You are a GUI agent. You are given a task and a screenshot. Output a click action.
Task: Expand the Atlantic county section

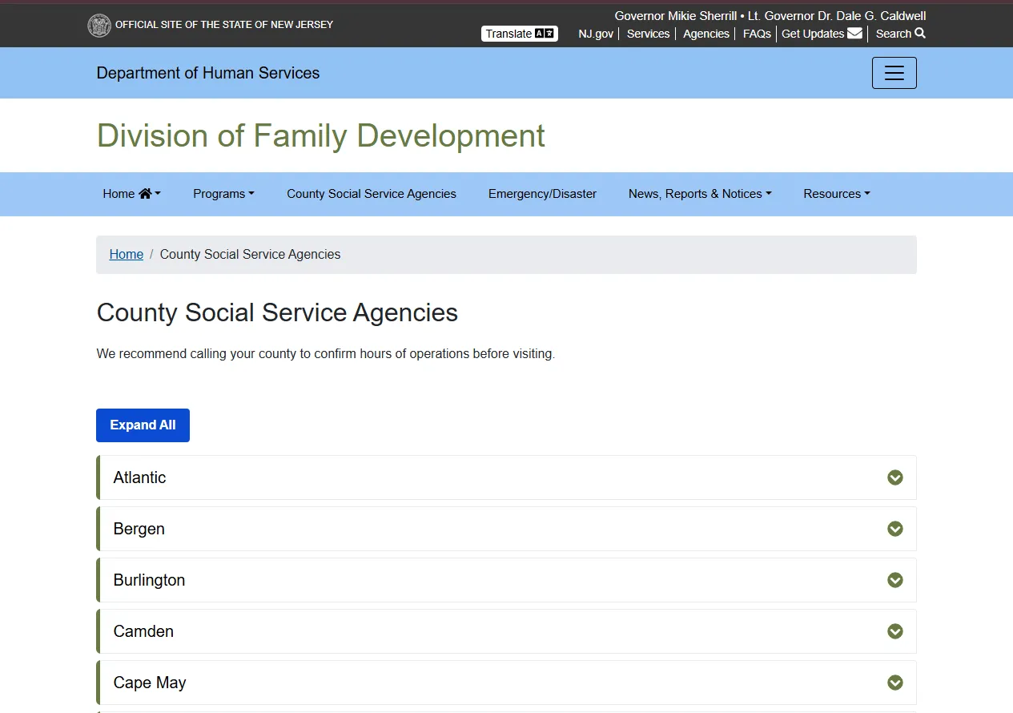pyautogui.click(x=506, y=477)
